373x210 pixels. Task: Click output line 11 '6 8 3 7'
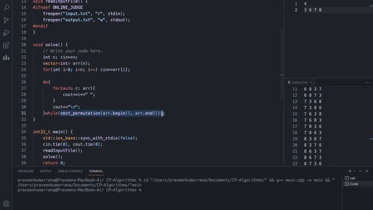coord(312,89)
